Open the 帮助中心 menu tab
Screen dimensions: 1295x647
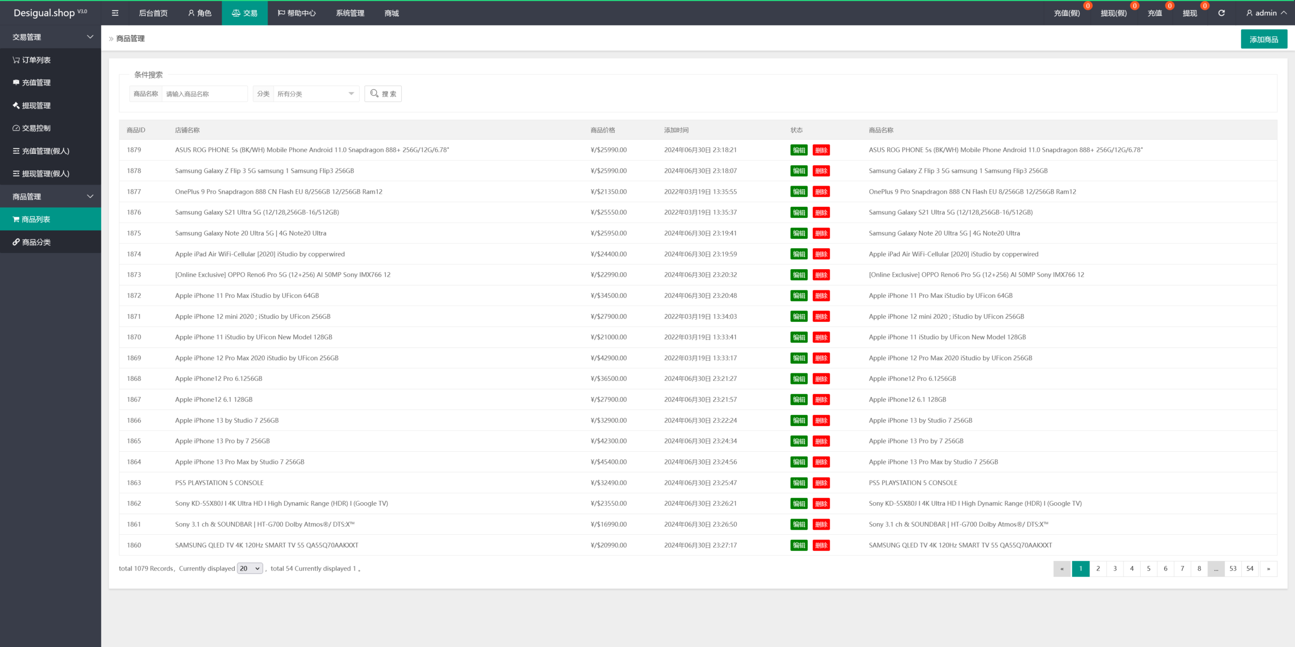click(296, 13)
